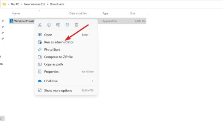Click the Copy as path icon
The image size is (223, 129).
pos(40,64)
